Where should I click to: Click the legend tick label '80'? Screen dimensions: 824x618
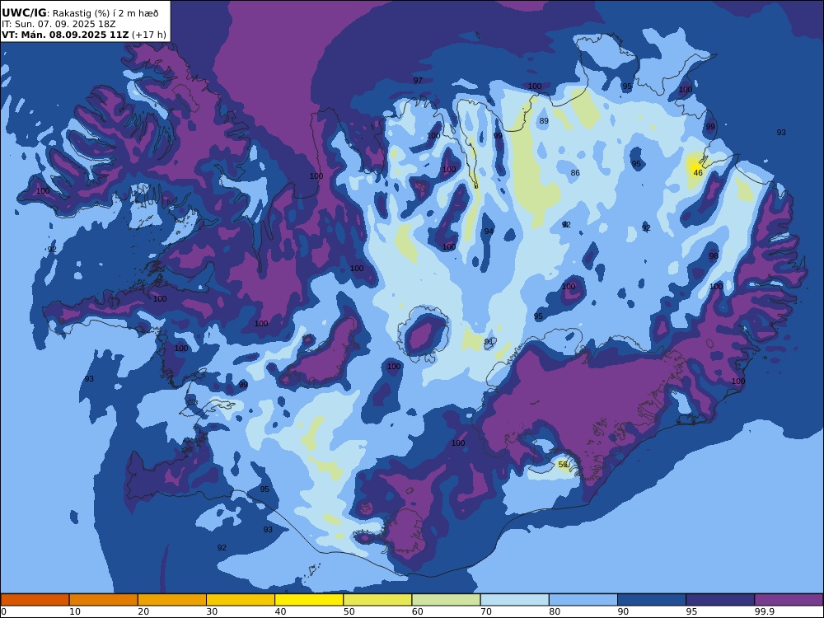(555, 611)
